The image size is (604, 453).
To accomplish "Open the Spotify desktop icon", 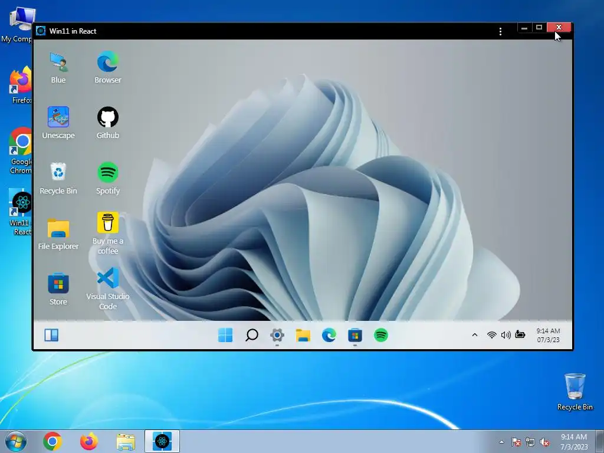I will click(108, 179).
